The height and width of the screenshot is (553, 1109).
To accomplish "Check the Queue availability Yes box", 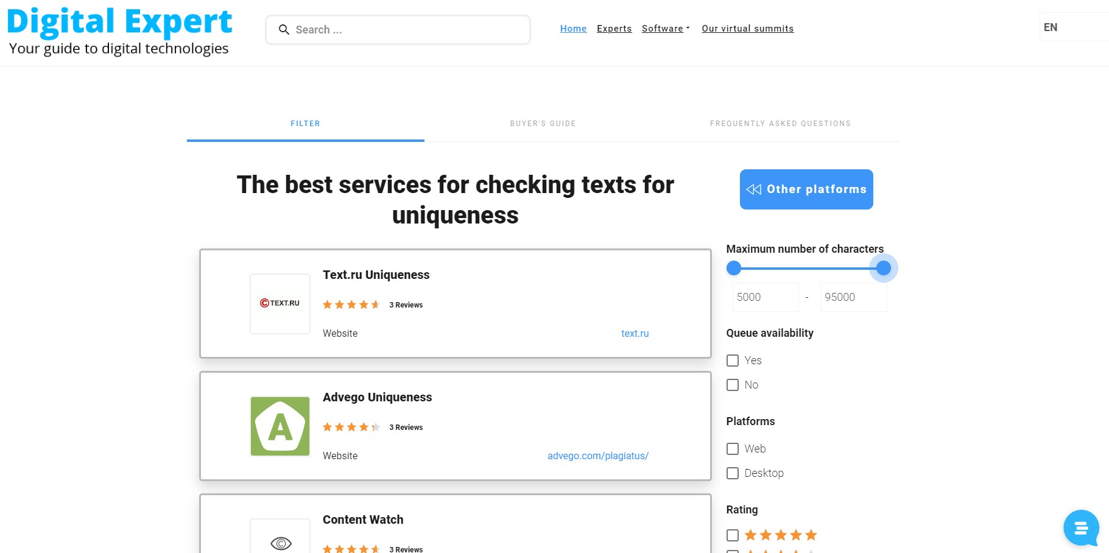I will [733, 361].
